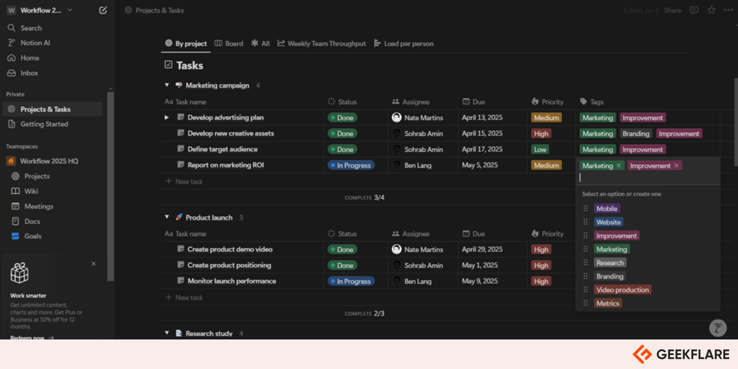Screen dimensions: 738x369
Task: Click the new page compose icon
Action: 103,10
